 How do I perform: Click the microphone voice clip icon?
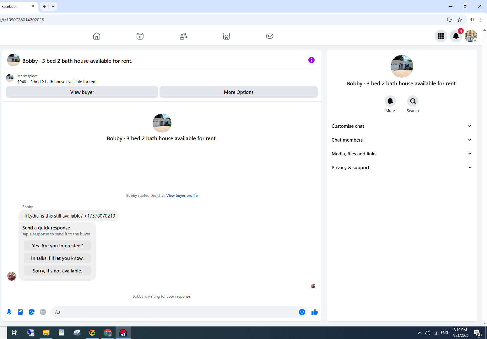tap(9, 312)
